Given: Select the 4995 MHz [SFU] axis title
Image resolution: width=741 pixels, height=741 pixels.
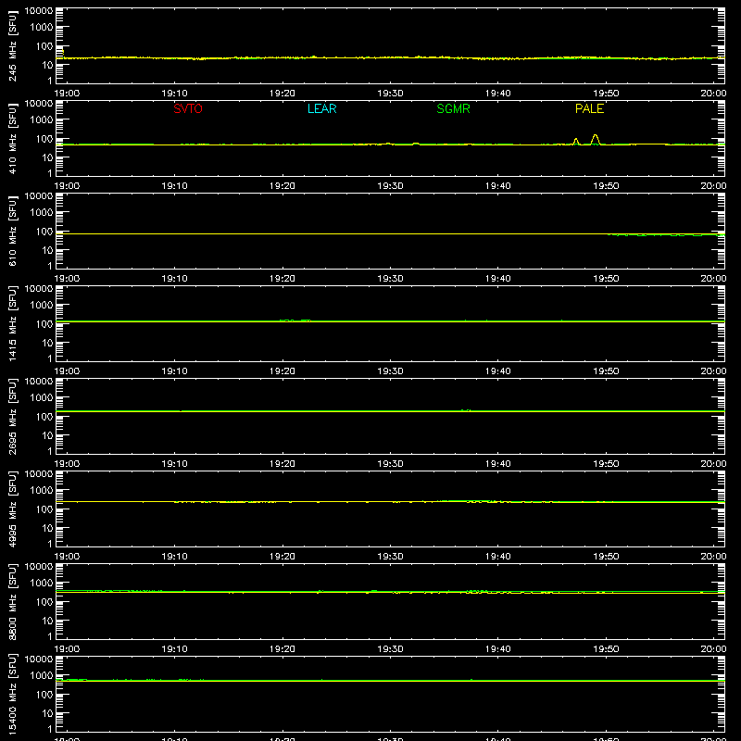Looking at the screenshot, I should click(12, 509).
